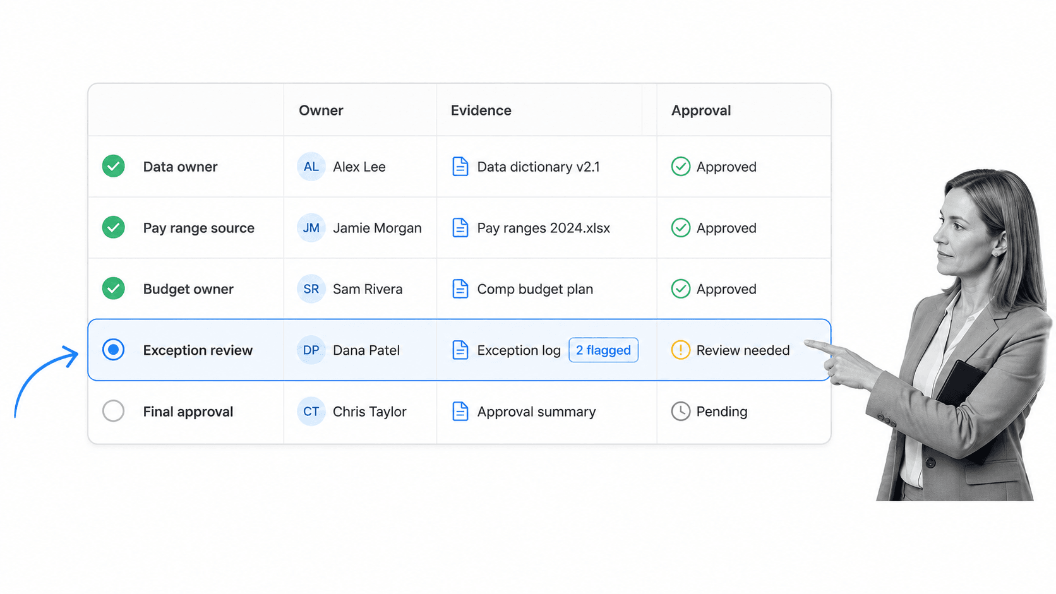1056x594 pixels.
Task: Open the document icon for Exception log
Action: [460, 350]
